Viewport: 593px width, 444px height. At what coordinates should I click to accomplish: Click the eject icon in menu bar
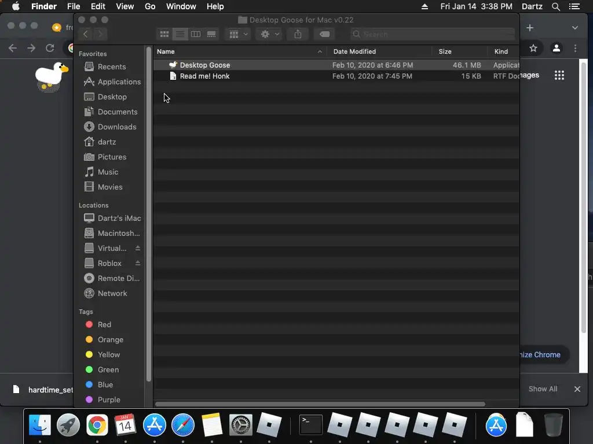click(x=424, y=6)
